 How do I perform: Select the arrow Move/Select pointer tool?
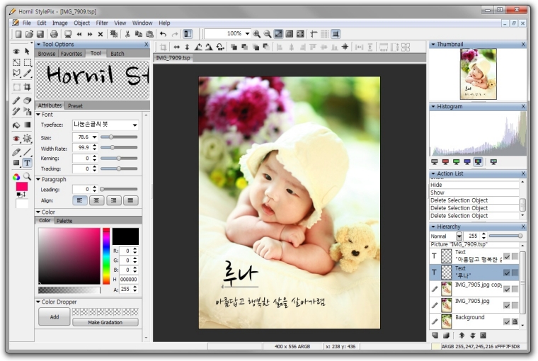tap(27, 52)
